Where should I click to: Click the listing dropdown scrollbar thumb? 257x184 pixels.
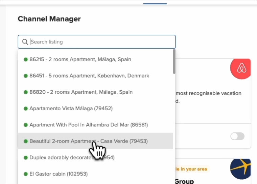(174, 61)
